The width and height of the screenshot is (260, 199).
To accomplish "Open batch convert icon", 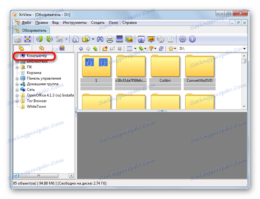I will tap(129, 39).
